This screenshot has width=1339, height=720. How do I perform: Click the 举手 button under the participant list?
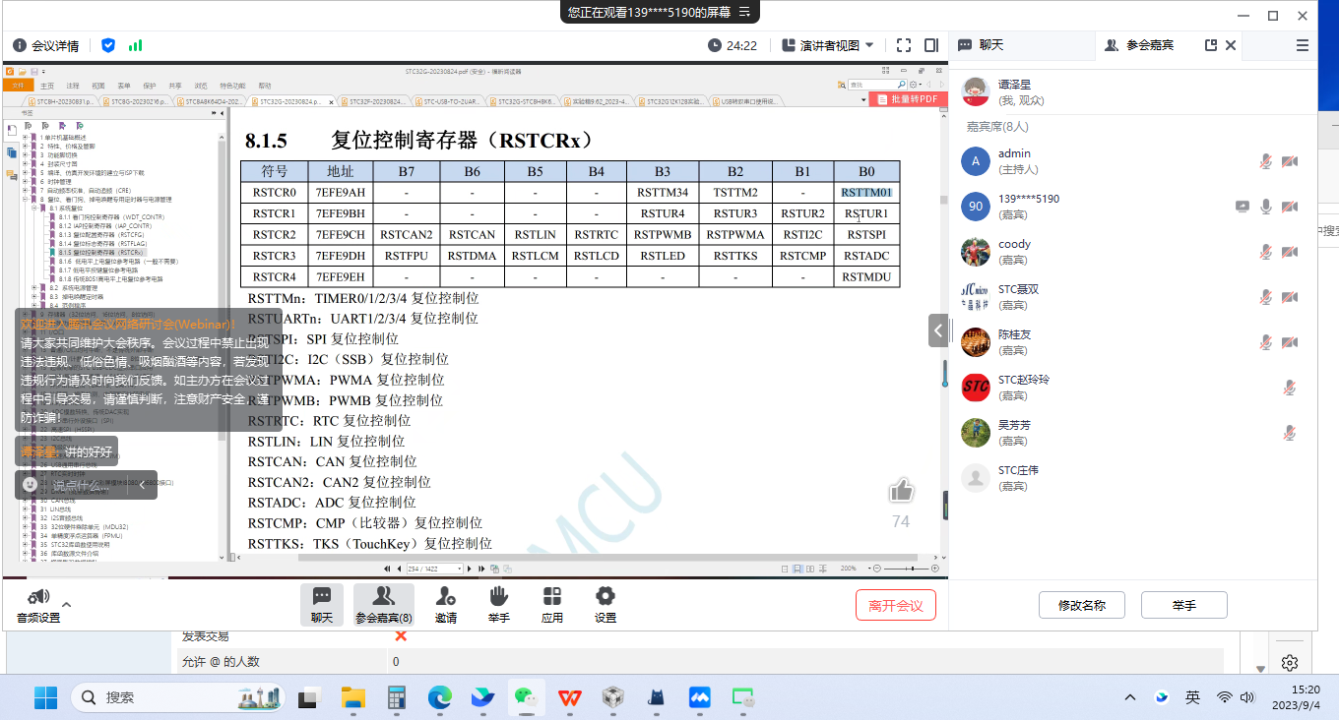click(x=1184, y=605)
